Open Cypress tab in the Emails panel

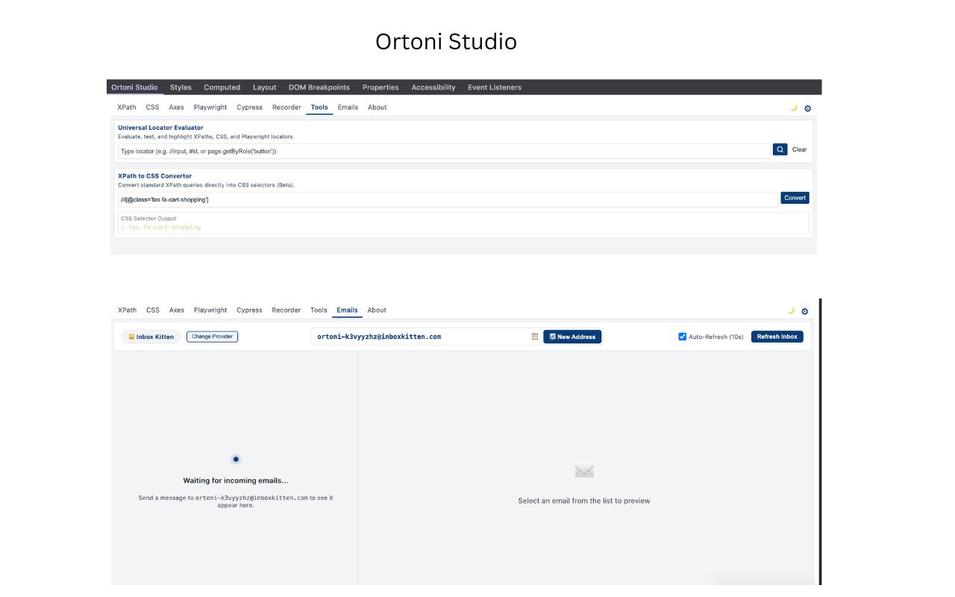tap(249, 310)
